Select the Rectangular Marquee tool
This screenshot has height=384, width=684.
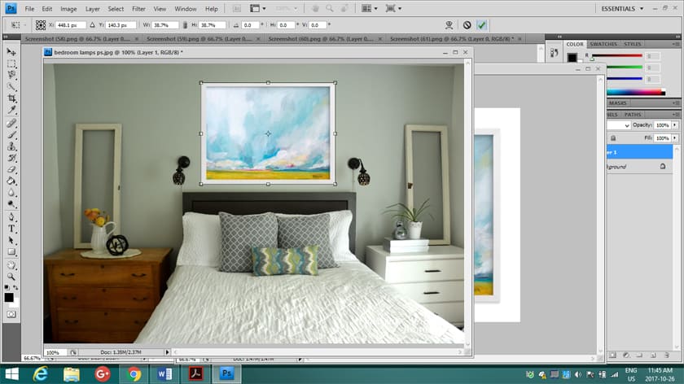(x=11, y=63)
